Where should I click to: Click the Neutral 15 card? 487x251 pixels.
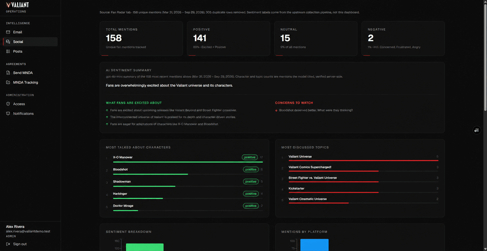click(x=316, y=38)
